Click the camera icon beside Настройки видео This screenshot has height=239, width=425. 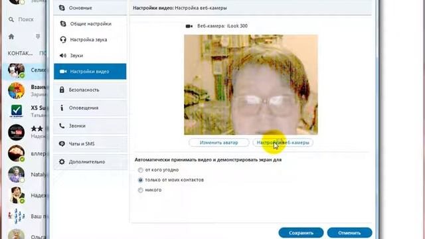(63, 72)
